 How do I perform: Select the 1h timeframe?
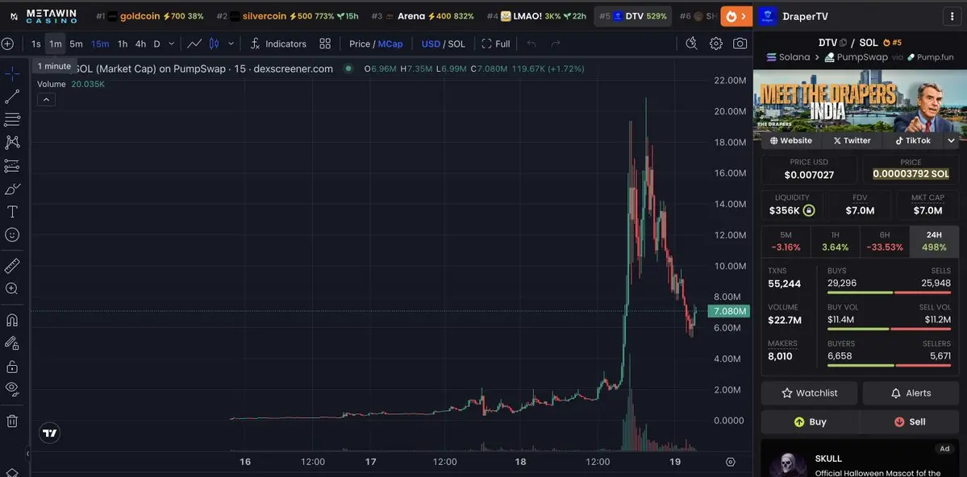point(123,44)
